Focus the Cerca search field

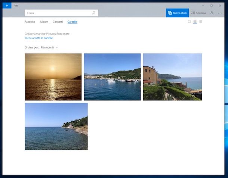pyautogui.click(x=61, y=13)
